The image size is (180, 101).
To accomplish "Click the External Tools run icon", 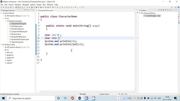I will point(41,7).
